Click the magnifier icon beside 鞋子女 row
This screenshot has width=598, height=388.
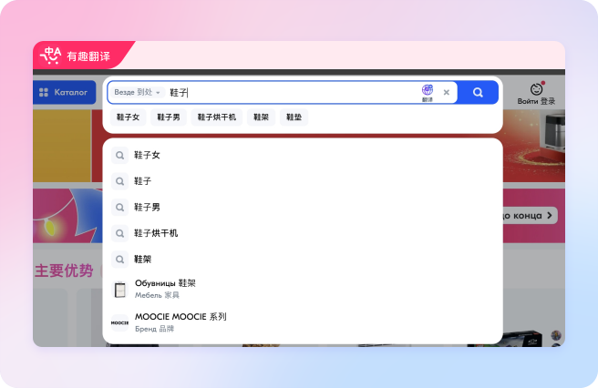(x=119, y=156)
